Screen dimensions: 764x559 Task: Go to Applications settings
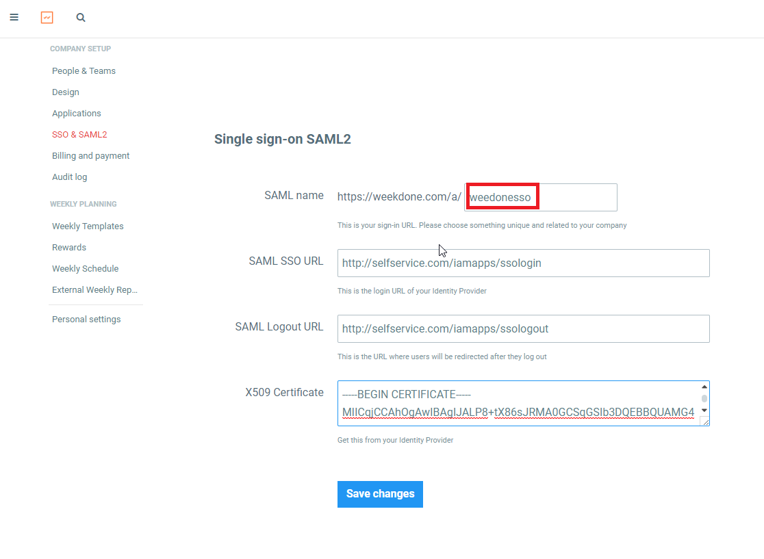77,113
